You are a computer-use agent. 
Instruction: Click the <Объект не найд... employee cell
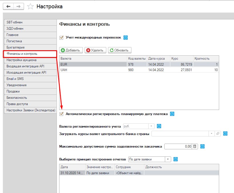point(129,173)
